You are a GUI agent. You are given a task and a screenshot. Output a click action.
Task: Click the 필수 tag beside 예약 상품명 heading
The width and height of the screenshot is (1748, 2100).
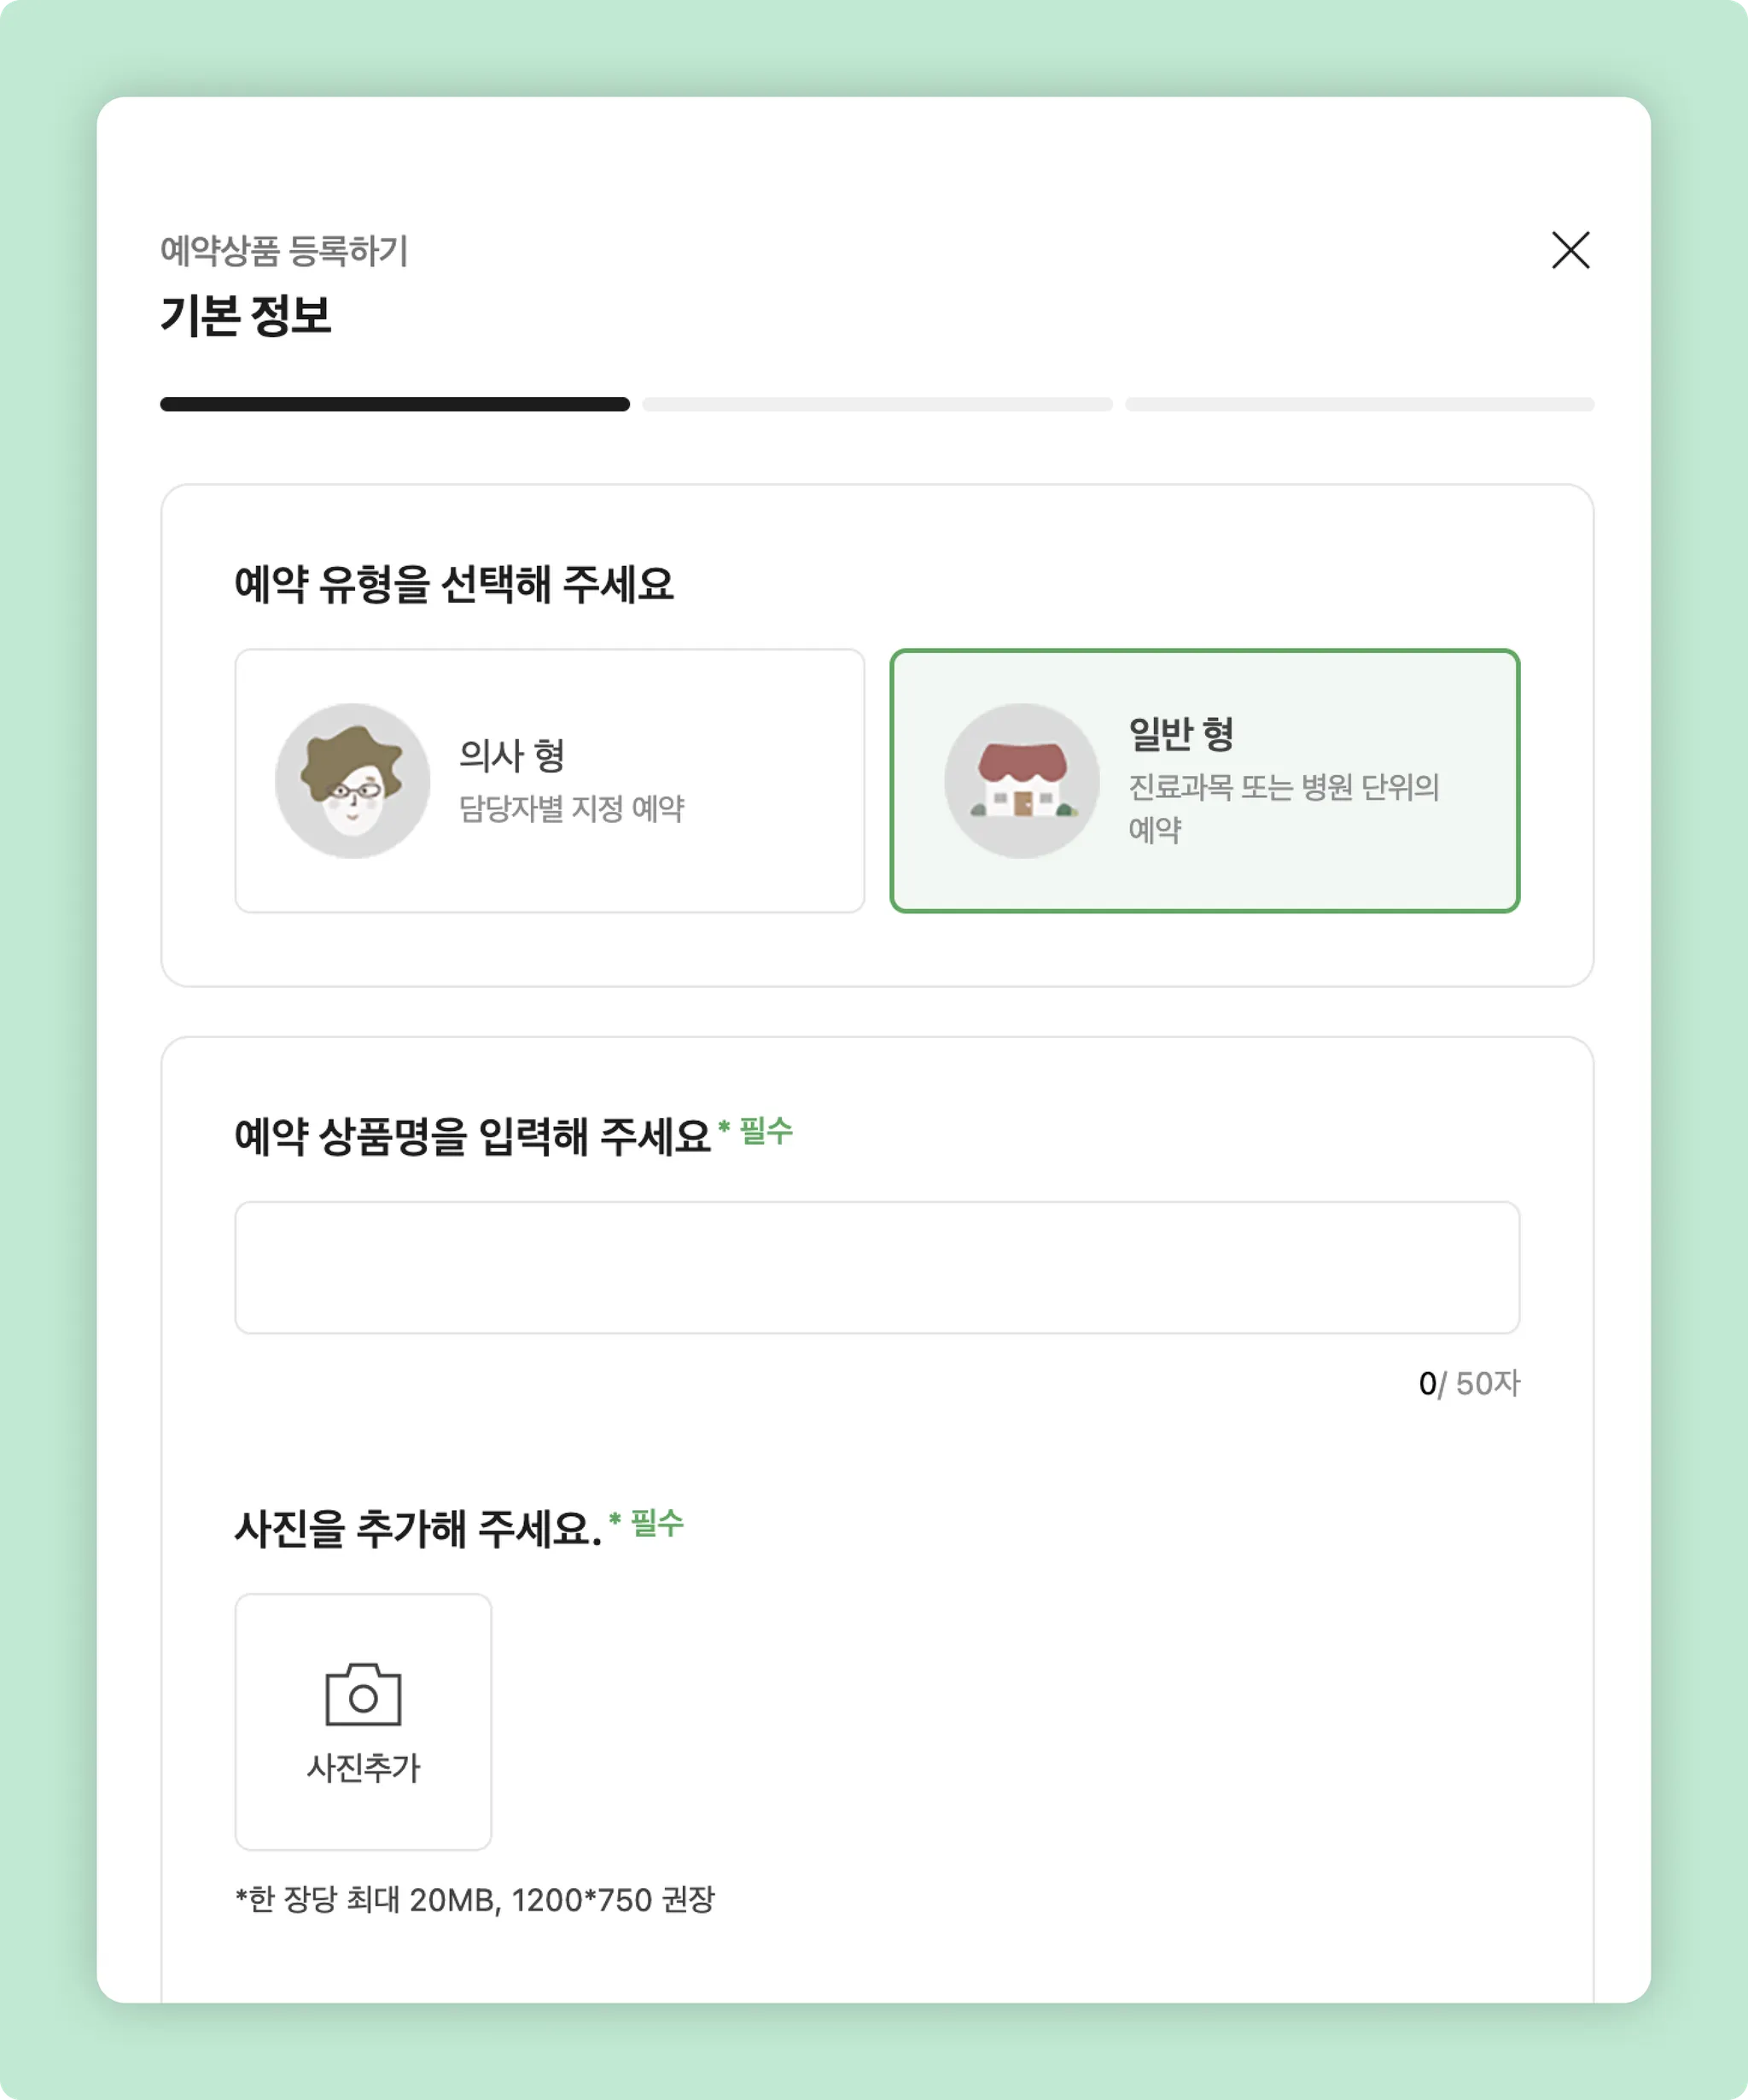(765, 1131)
